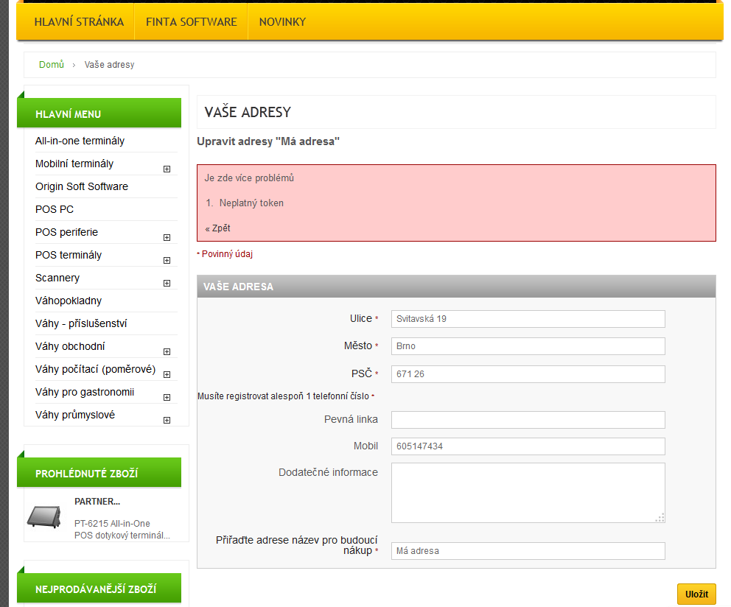Viewport: 731px width, 607px height.
Task: Expand Váhy průmyslové submenu plus icon
Action: pyautogui.click(x=167, y=420)
